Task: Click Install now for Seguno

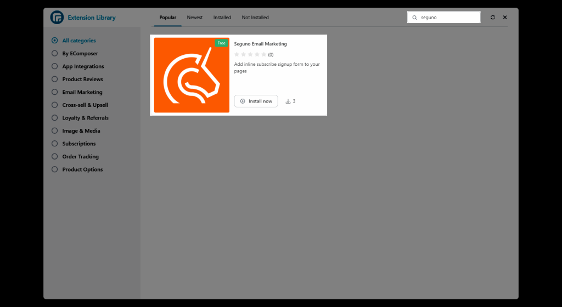Action: tap(256, 101)
